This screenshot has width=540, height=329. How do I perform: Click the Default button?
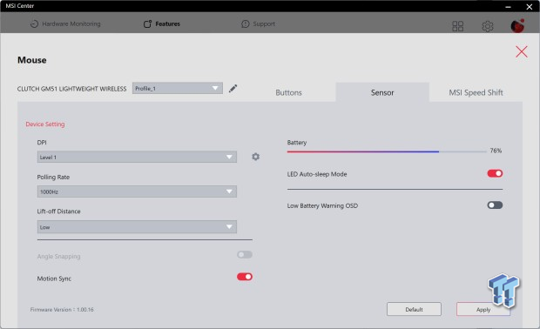click(414, 309)
